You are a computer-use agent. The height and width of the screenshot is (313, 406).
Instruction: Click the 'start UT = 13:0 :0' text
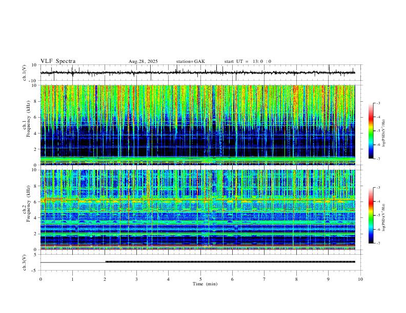[x=248, y=61]
